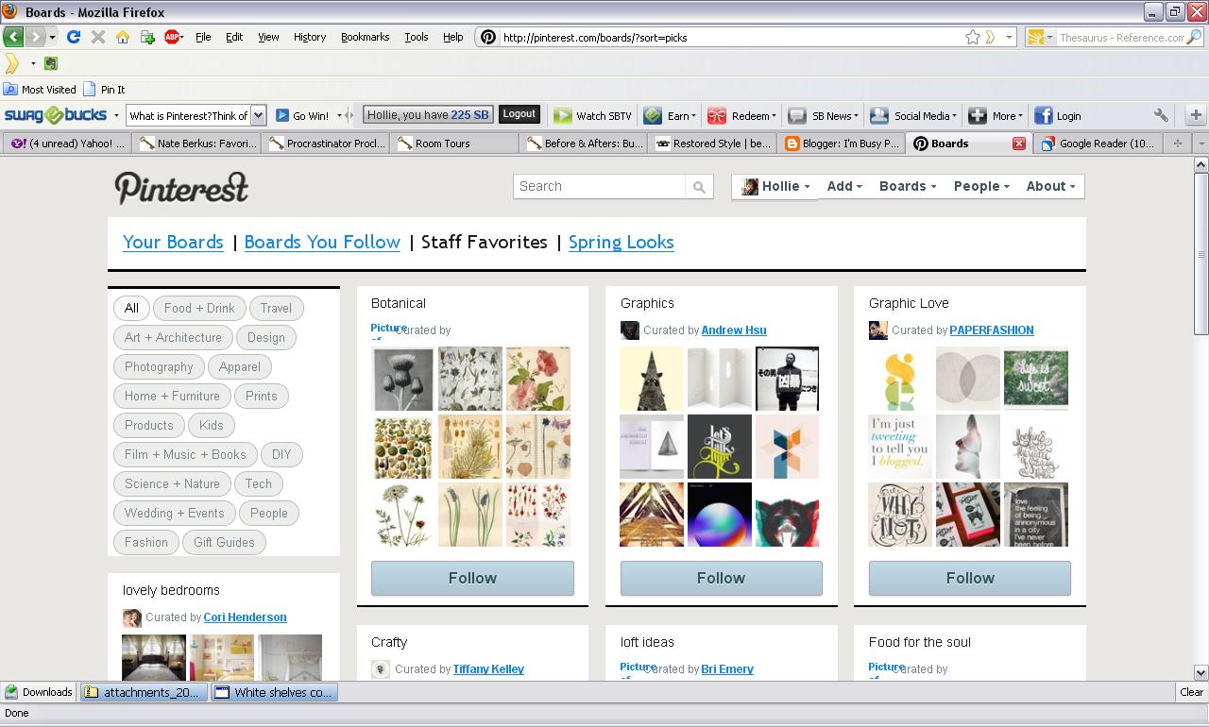Viewport: 1209px width, 727px height.
Task: Expand the Redeem dropdown
Action: (x=742, y=116)
